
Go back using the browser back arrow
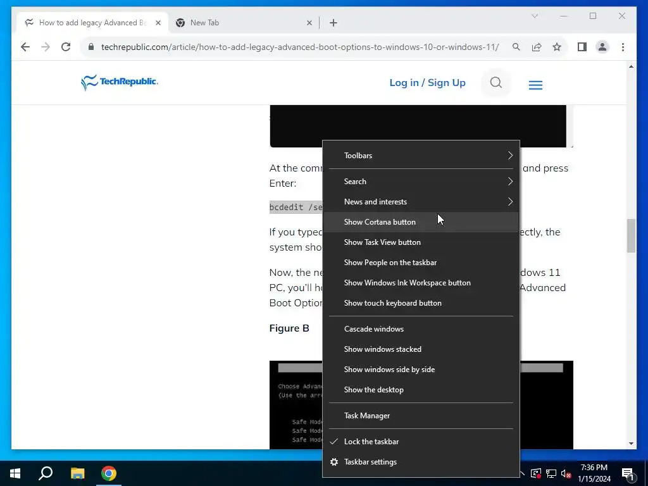(x=25, y=47)
